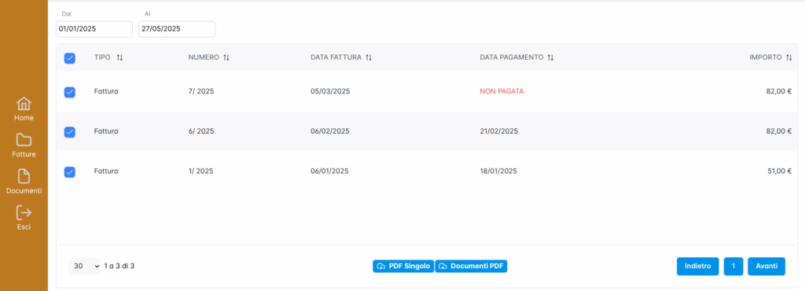Uncheck invoice 7/ 2025 checkbox
This screenshot has height=291, width=805.
pyautogui.click(x=70, y=92)
